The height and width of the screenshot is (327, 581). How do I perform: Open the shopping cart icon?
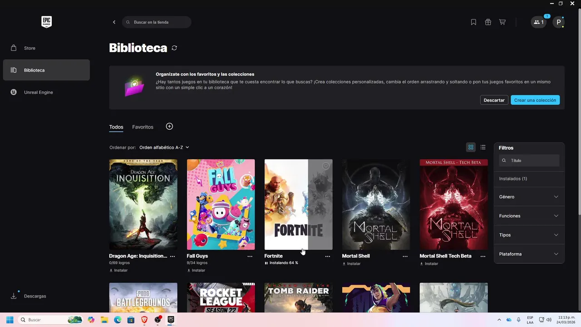pos(502,22)
